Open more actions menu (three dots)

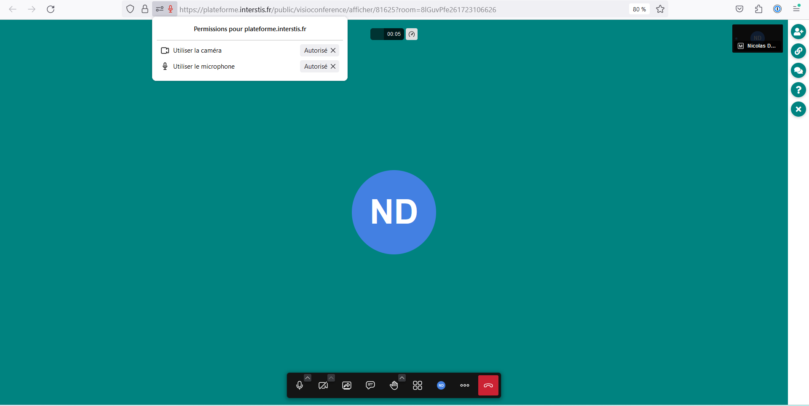pyautogui.click(x=465, y=385)
